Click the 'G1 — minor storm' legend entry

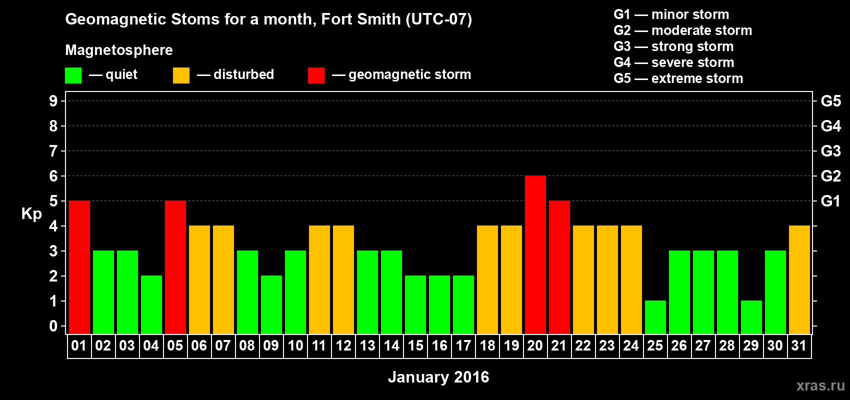tap(671, 14)
